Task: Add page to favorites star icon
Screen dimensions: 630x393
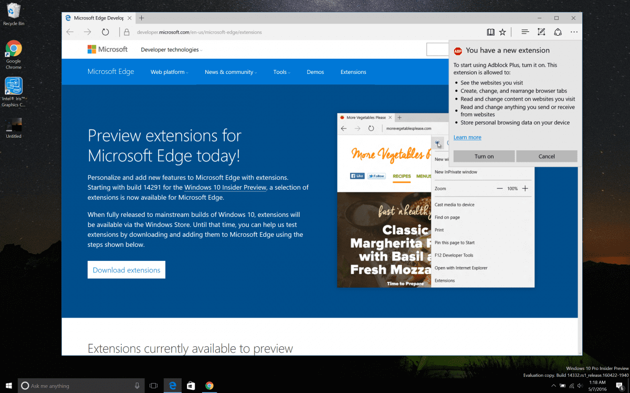Action: pos(502,32)
